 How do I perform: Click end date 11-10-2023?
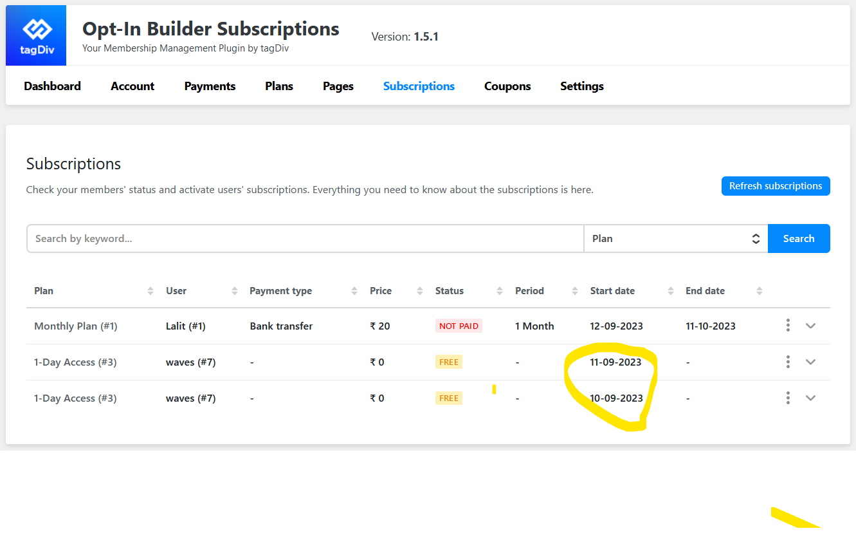click(x=711, y=326)
